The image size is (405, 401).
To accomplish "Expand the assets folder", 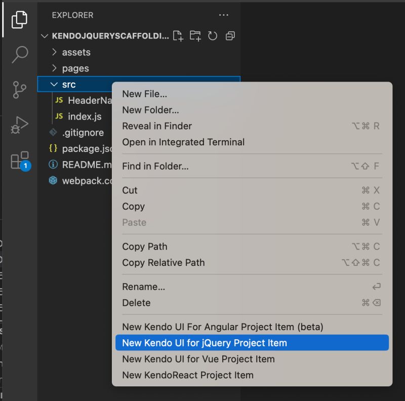I will coord(76,52).
